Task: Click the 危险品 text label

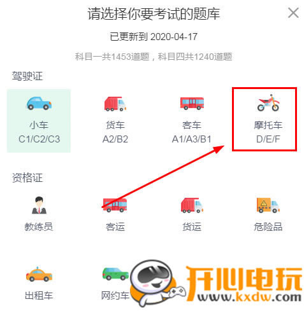Action: (x=268, y=226)
